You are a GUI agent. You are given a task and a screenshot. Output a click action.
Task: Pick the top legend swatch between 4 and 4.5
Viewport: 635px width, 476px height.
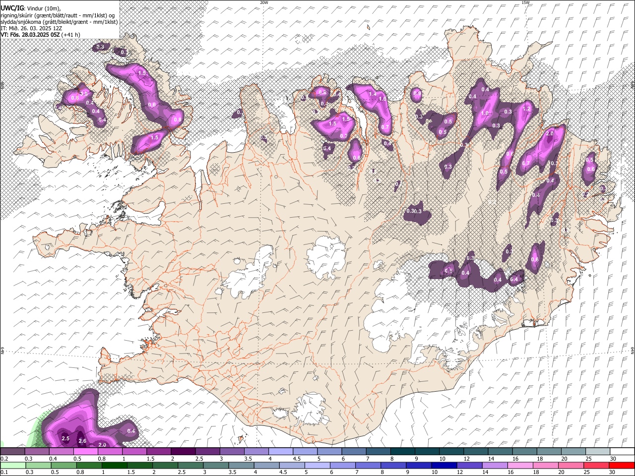pyautogui.click(x=280, y=452)
